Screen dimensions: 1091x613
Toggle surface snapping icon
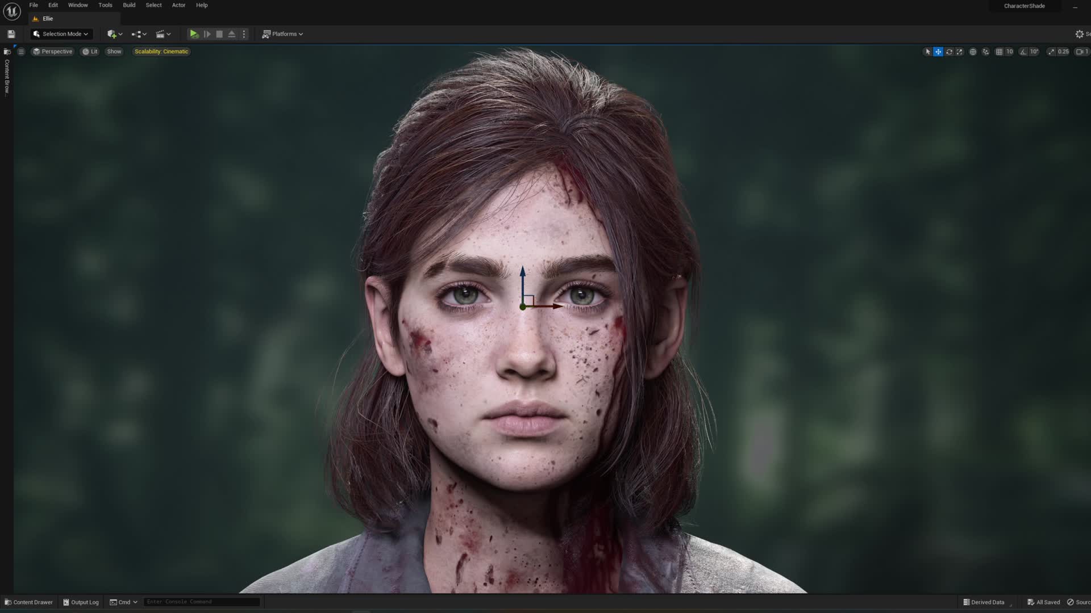986,52
